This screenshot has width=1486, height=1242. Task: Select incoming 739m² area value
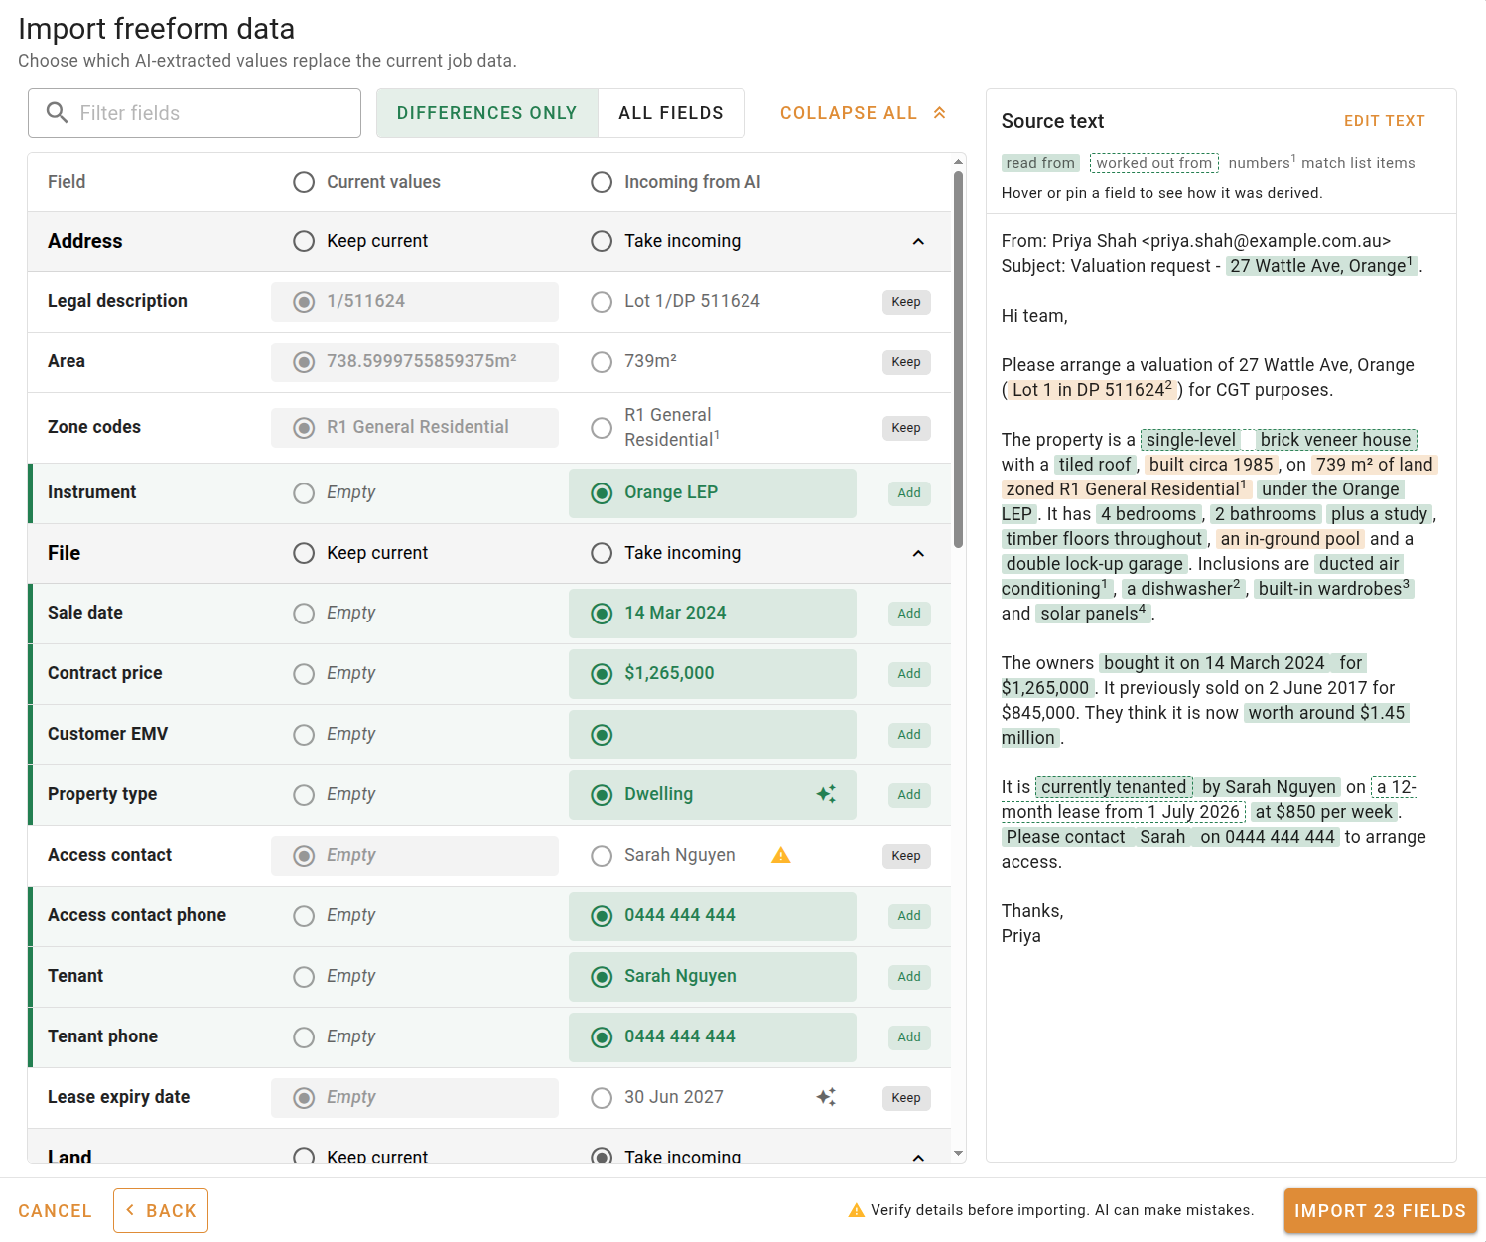pos(602,362)
